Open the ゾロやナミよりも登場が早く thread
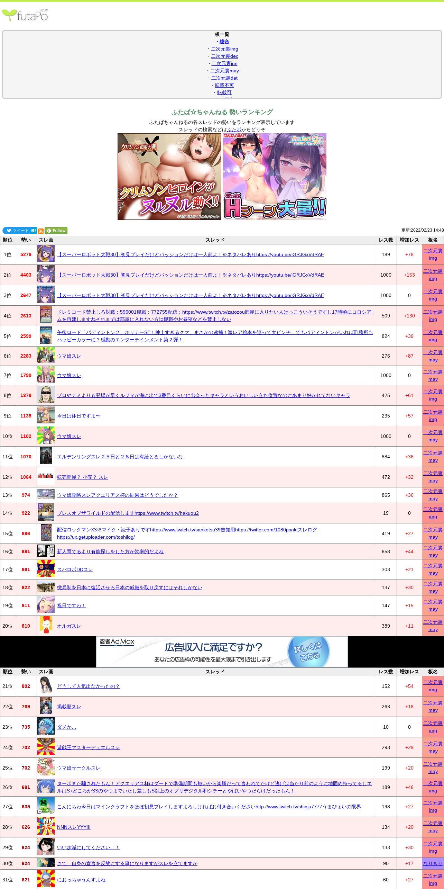Screen dimensions: 444x889 [204, 395]
